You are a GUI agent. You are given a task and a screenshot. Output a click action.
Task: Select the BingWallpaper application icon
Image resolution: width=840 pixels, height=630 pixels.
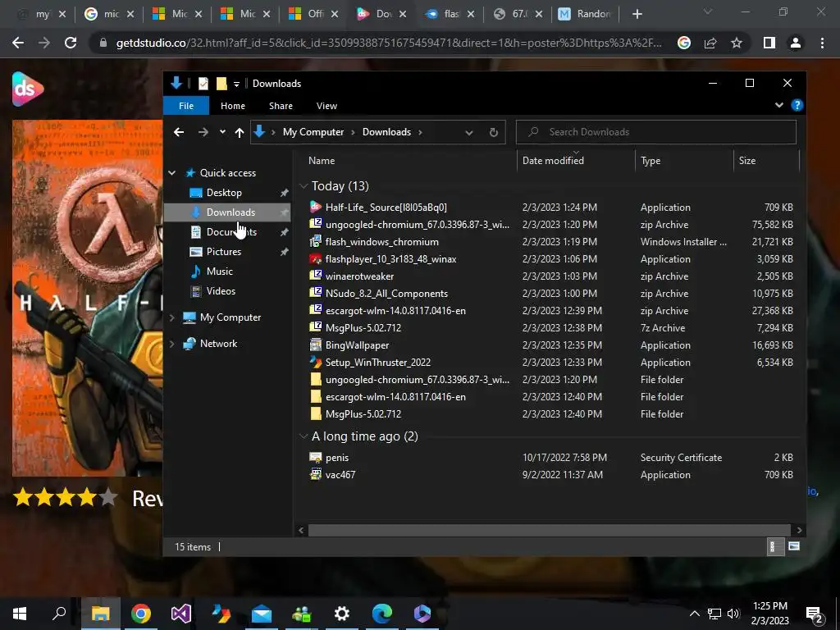[316, 345]
